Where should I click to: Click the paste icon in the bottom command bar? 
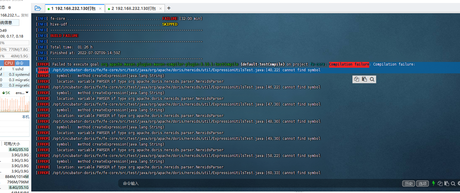[447, 183]
